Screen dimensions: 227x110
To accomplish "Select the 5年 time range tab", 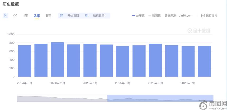I will pyautogui.click(x=49, y=16).
